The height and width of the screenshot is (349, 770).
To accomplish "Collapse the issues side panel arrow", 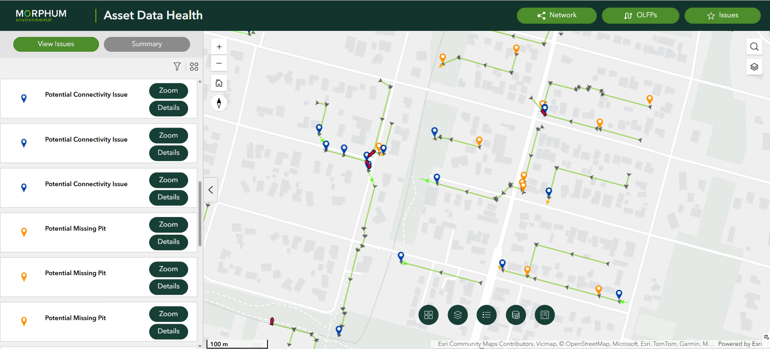I will click(x=211, y=190).
